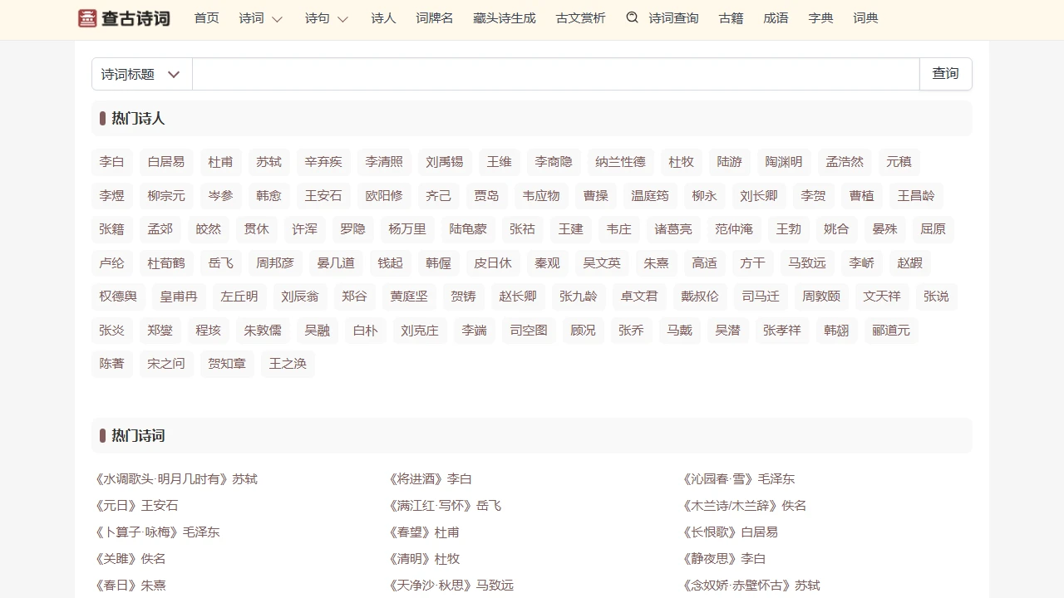Open poet tag 王之涣
The width and height of the screenshot is (1064, 598).
(x=288, y=364)
